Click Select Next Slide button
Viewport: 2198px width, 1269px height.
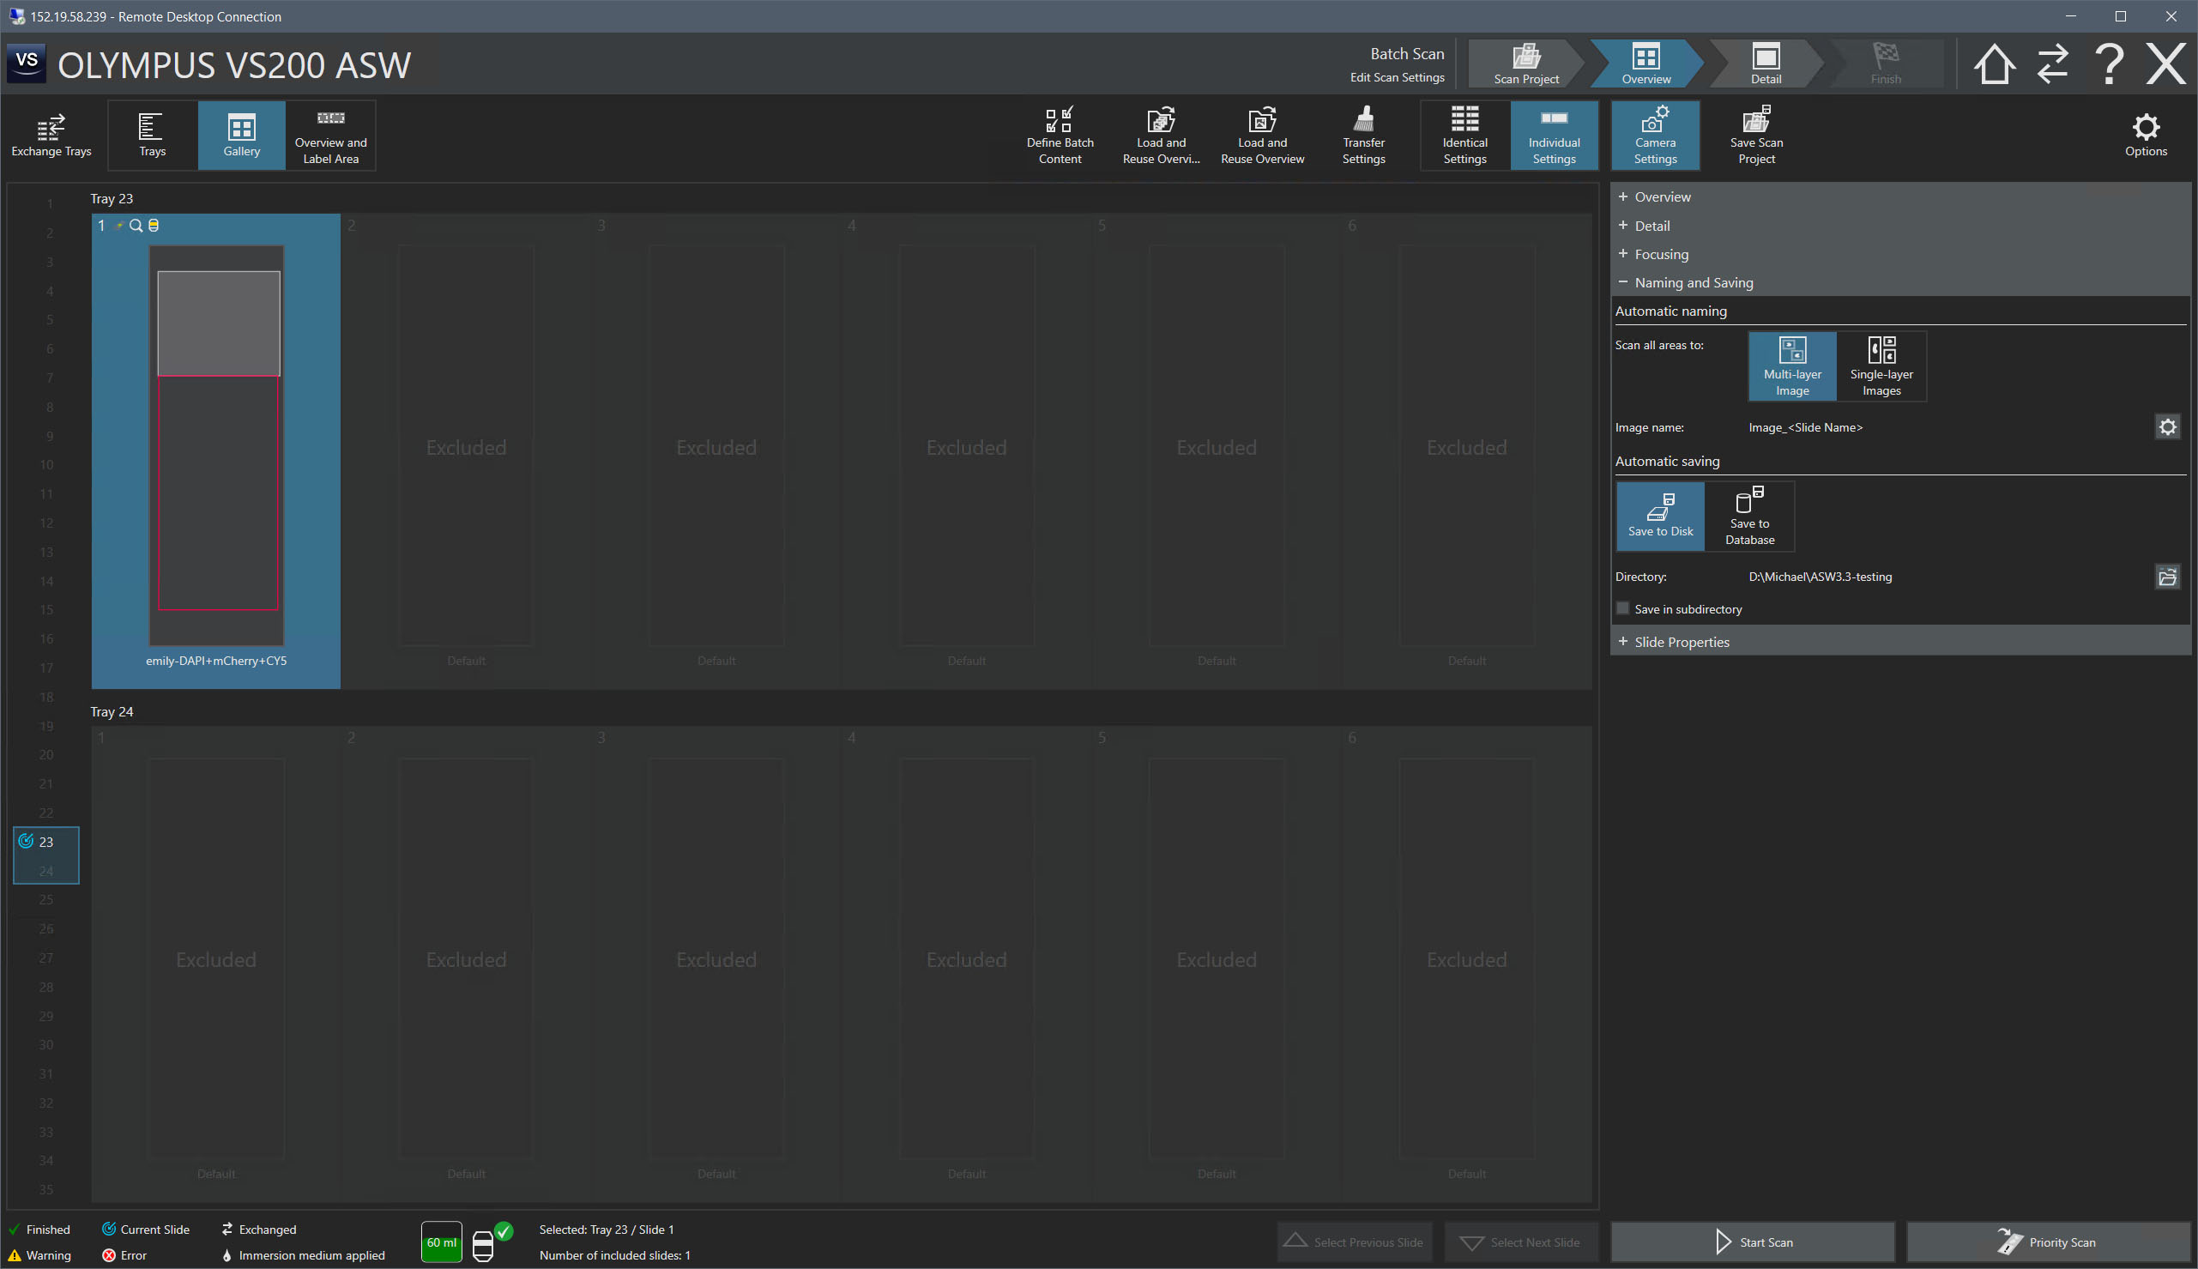pos(1520,1242)
